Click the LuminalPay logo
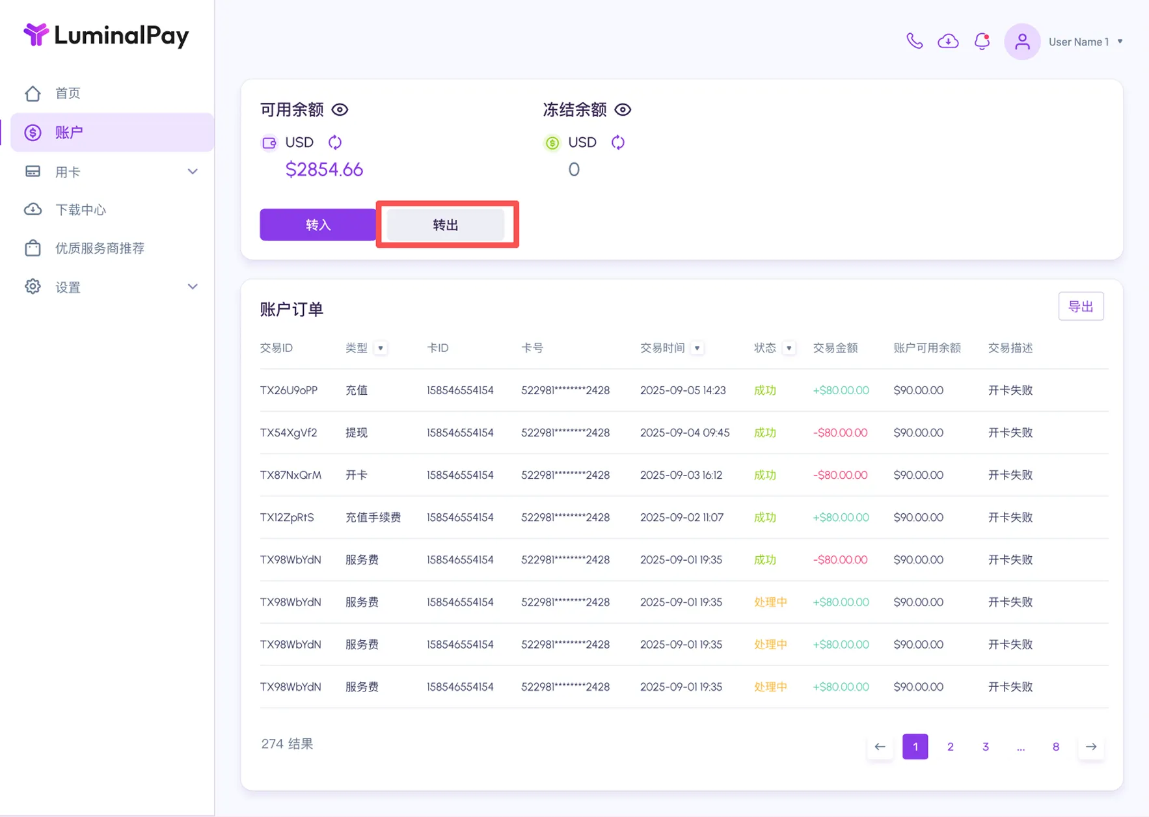This screenshot has height=817, width=1149. 106,34
